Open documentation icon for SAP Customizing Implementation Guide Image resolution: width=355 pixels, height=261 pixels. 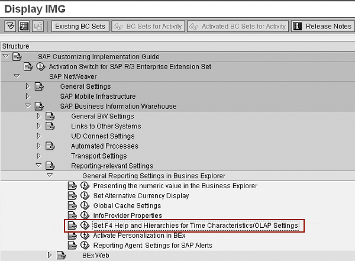(x=17, y=57)
